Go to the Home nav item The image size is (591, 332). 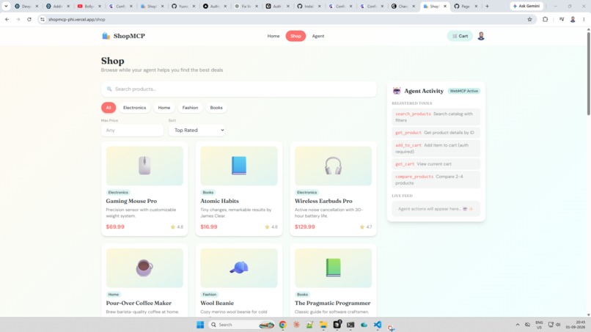[x=274, y=36]
